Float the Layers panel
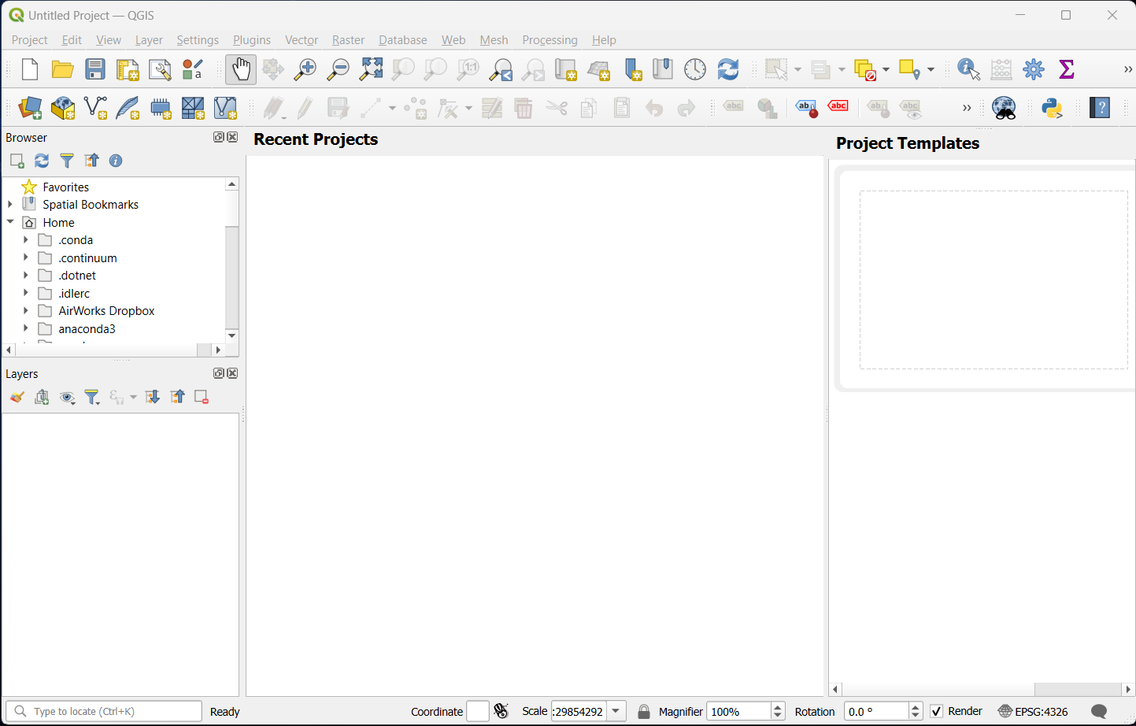1136x726 pixels. pyautogui.click(x=219, y=373)
